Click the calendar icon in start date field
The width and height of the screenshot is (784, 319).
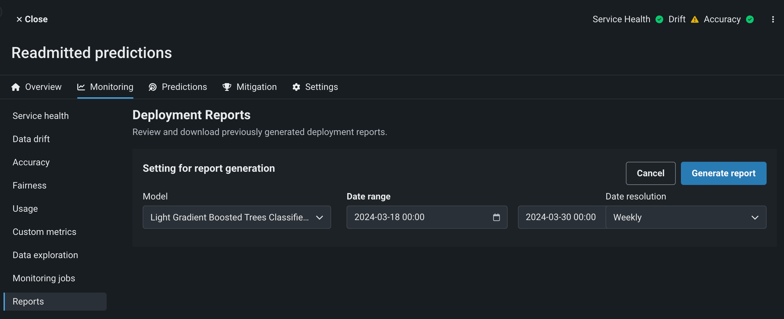[496, 217]
